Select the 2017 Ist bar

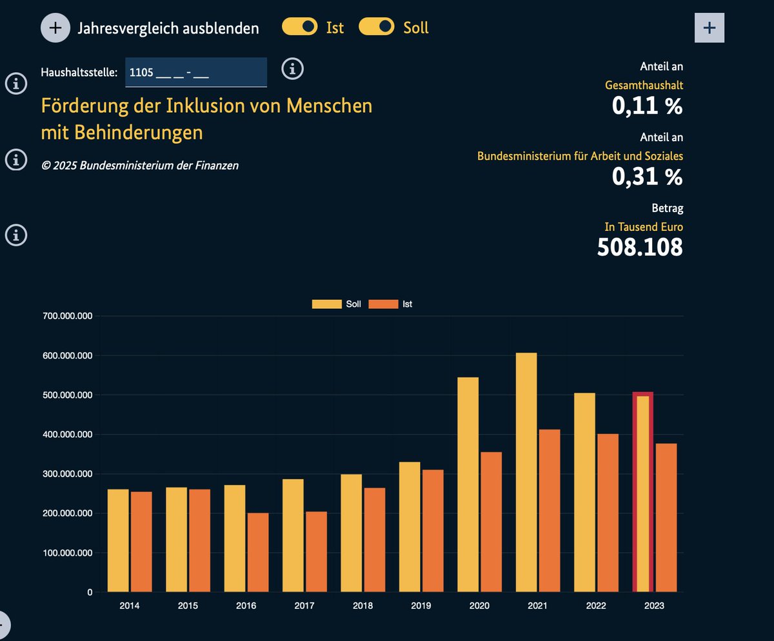click(x=317, y=552)
